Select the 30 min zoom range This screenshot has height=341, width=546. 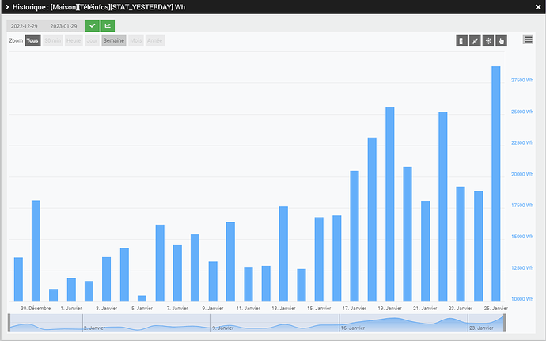(52, 40)
